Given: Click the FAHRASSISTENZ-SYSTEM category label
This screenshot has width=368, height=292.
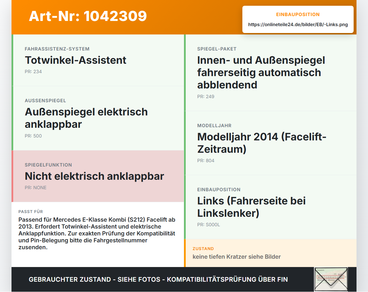Looking at the screenshot, I should (x=57, y=49).
